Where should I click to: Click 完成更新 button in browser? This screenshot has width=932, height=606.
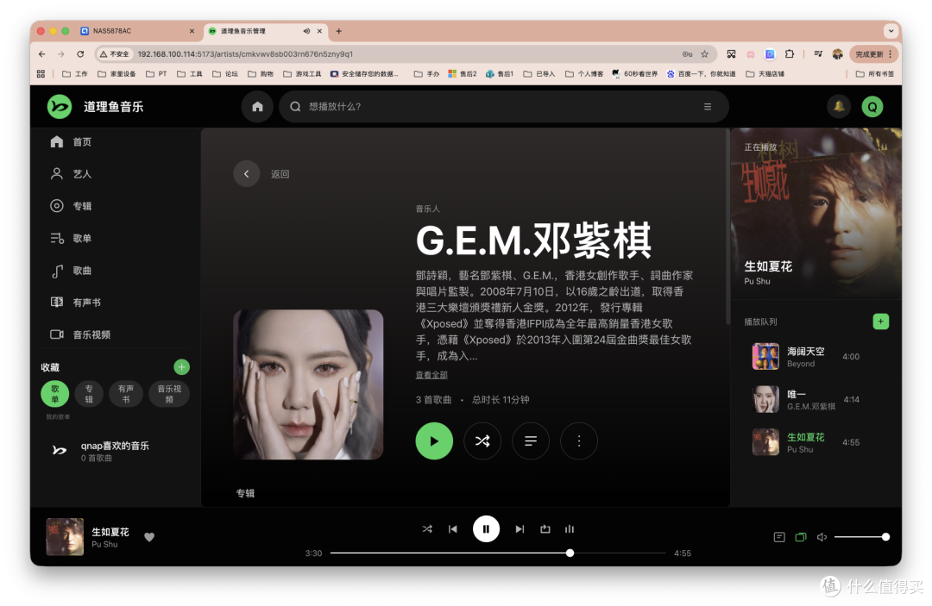873,54
